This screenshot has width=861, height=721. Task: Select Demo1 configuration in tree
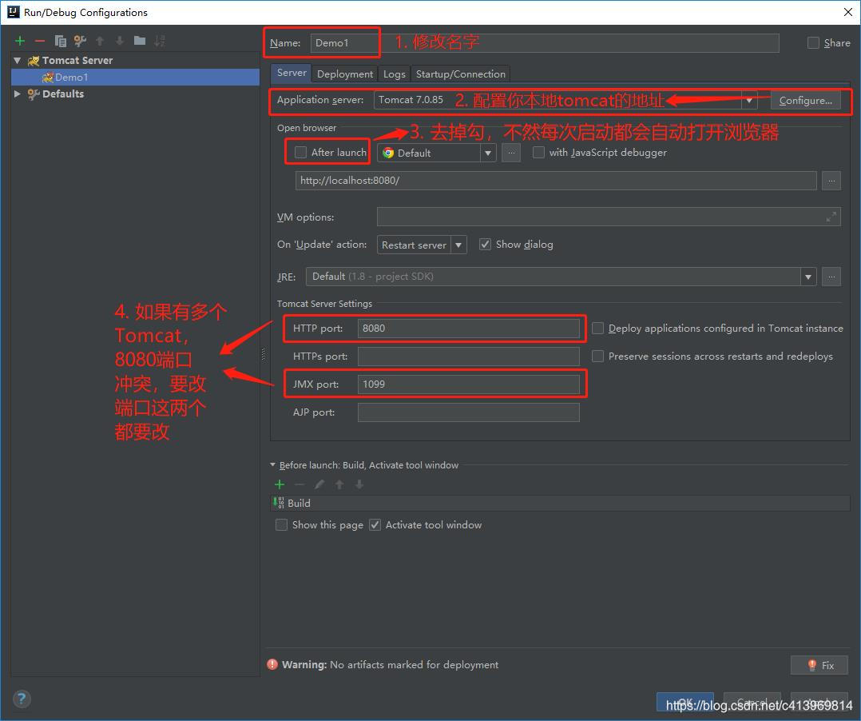[135, 78]
